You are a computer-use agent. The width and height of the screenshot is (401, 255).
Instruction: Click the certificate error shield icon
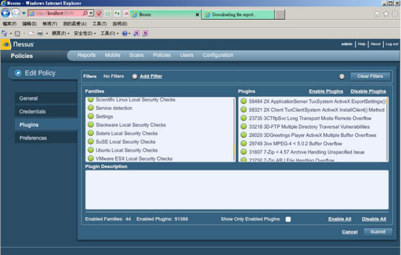tap(98, 13)
